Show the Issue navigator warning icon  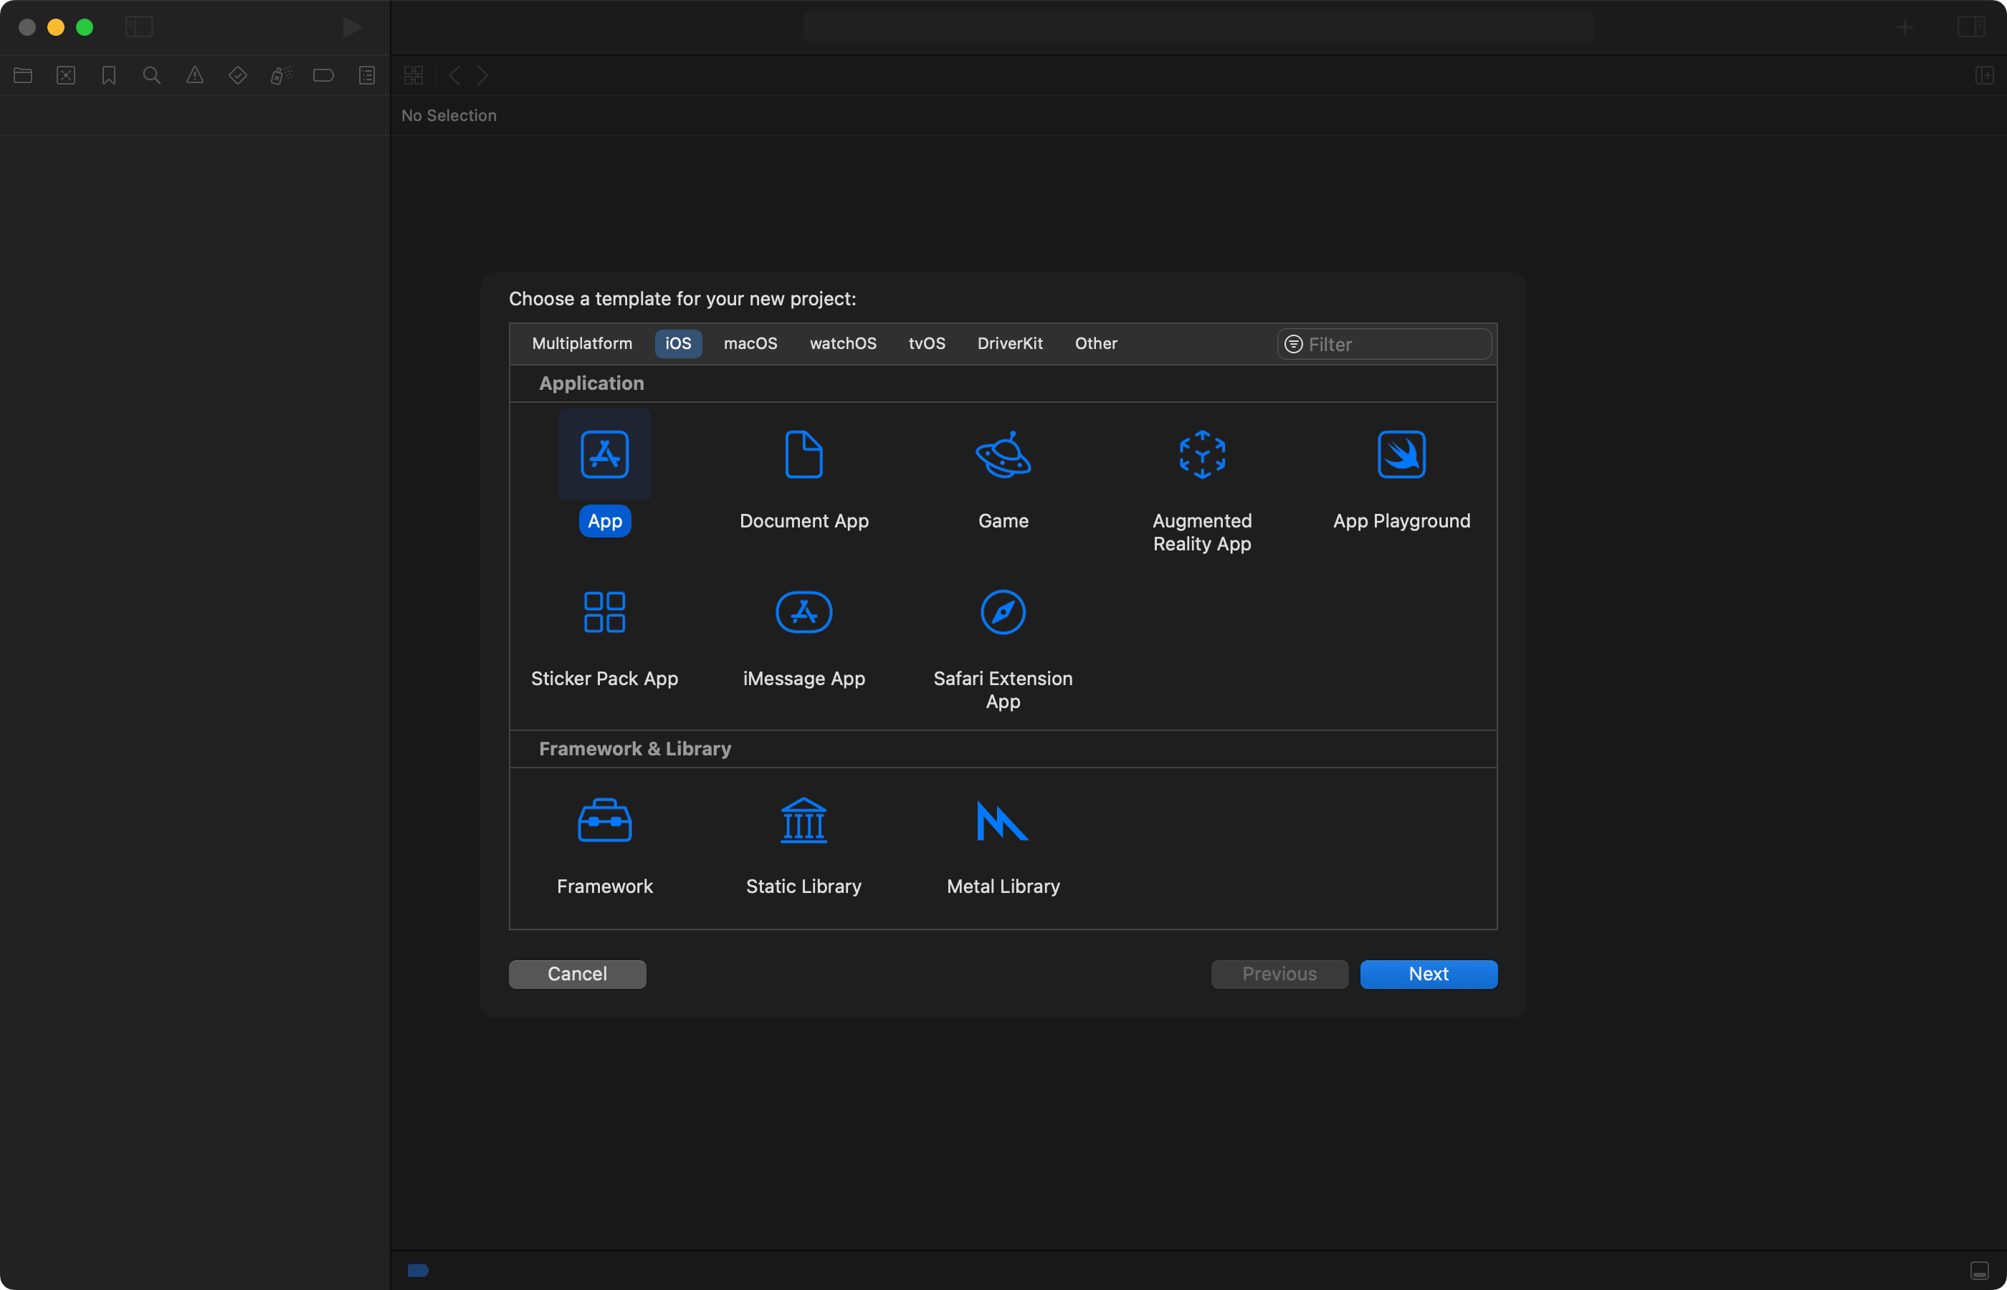click(194, 75)
